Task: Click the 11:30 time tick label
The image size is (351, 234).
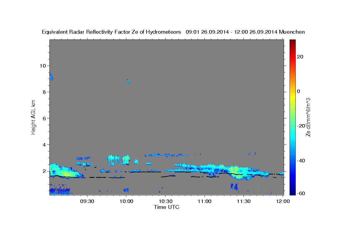Action: pos(243,202)
